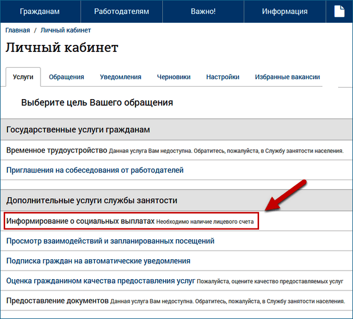The height and width of the screenshot is (319, 353).
Task: Collapse the Дополнительные услуги службы занятости section
Action: 92,201
